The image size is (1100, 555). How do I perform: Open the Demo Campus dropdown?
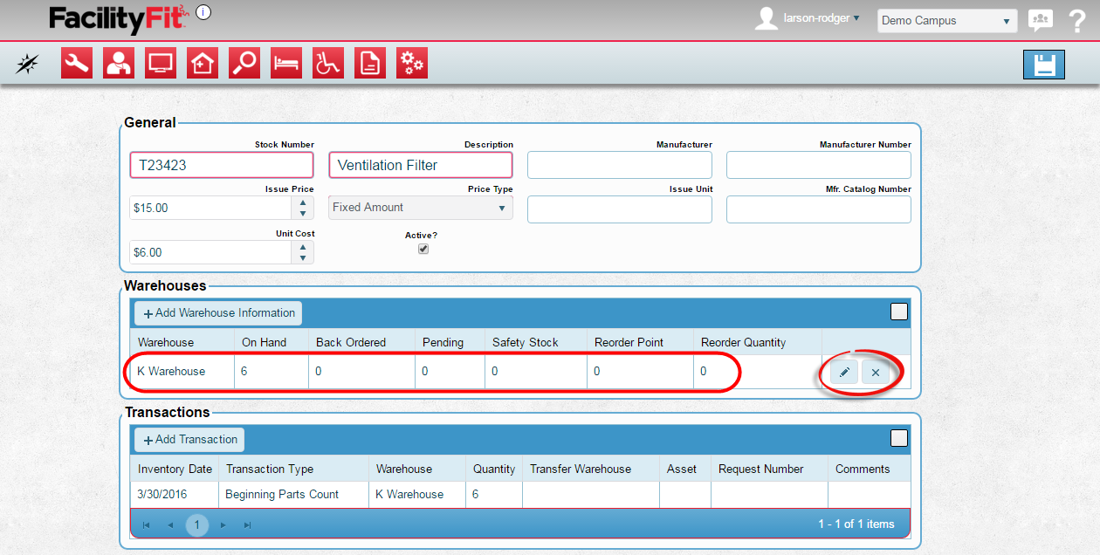(946, 21)
